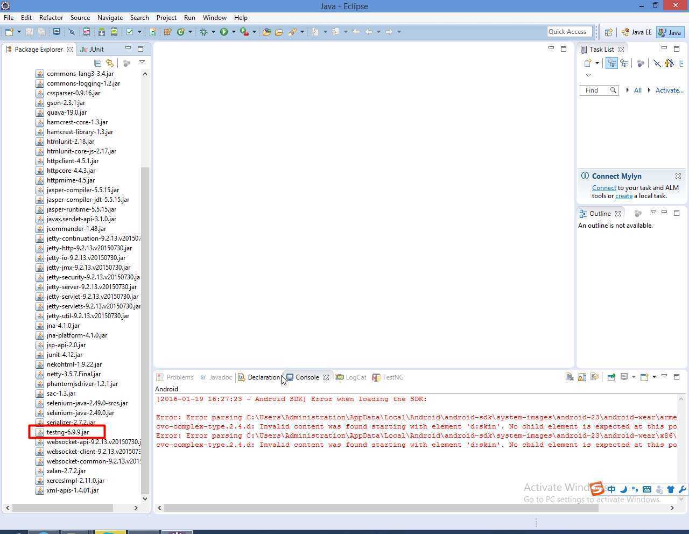Toggle Categorized presentation in Task List

pyautogui.click(x=611, y=63)
